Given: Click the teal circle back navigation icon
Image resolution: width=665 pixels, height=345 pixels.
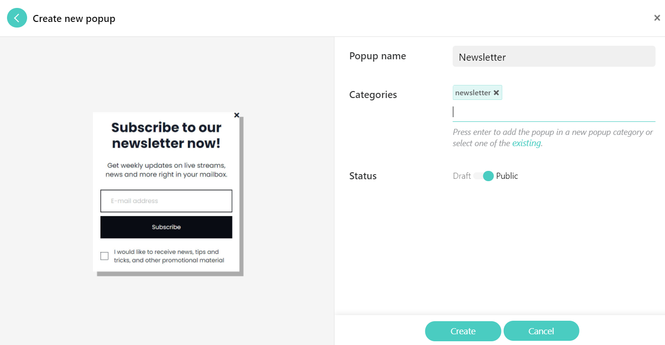Looking at the screenshot, I should (x=17, y=17).
